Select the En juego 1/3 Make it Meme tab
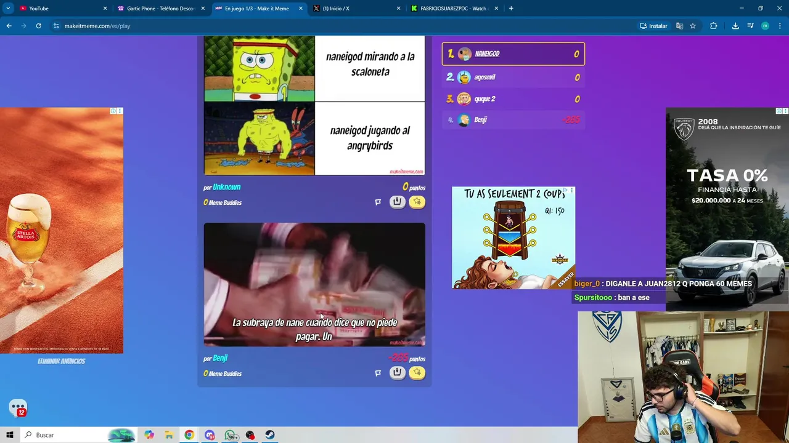This screenshot has width=789, height=443. click(259, 8)
